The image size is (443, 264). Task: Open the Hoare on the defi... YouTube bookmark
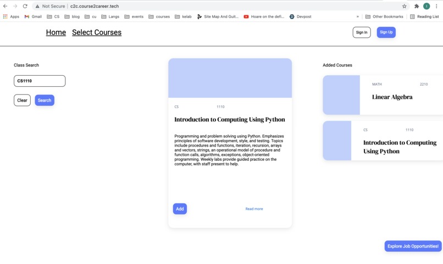pyautogui.click(x=264, y=16)
